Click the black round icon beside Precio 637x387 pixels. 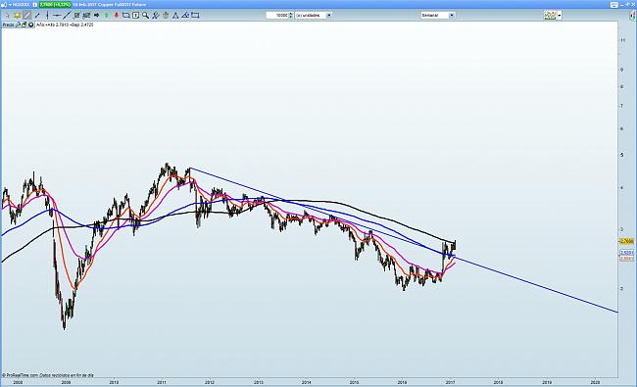point(31,24)
